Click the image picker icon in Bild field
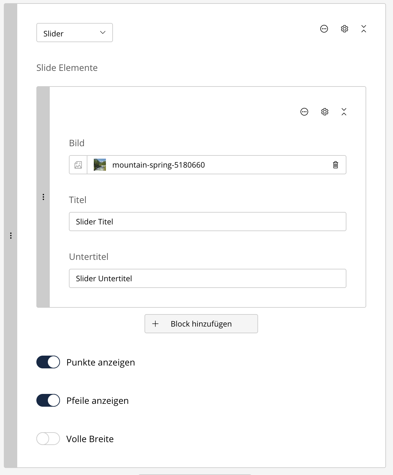 78,165
